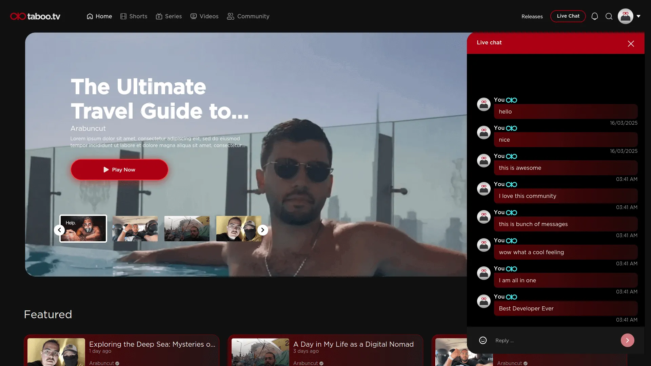This screenshot has width=651, height=366.
Task: Click the search magnifier icon
Action: pyautogui.click(x=609, y=16)
